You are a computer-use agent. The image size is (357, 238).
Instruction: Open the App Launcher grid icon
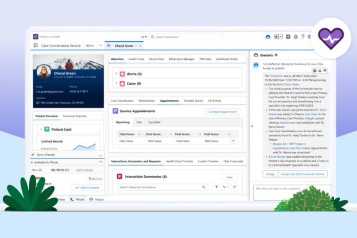tap(36, 45)
